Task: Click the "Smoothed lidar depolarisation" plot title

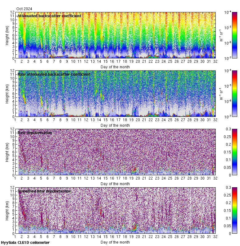Action: pos(45,191)
